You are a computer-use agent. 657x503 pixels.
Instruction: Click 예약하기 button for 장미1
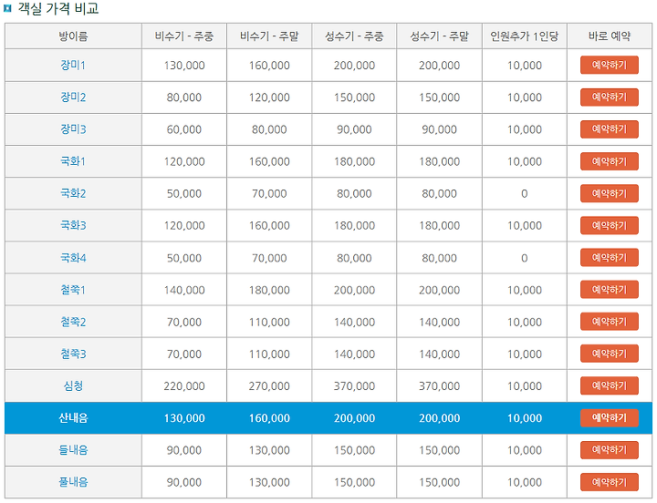(x=610, y=65)
